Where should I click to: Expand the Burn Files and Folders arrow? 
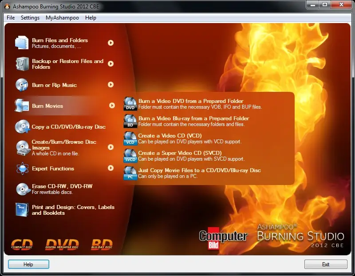click(110, 43)
